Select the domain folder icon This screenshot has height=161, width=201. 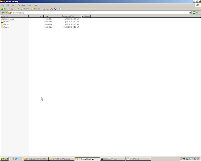click(x=2, y=25)
